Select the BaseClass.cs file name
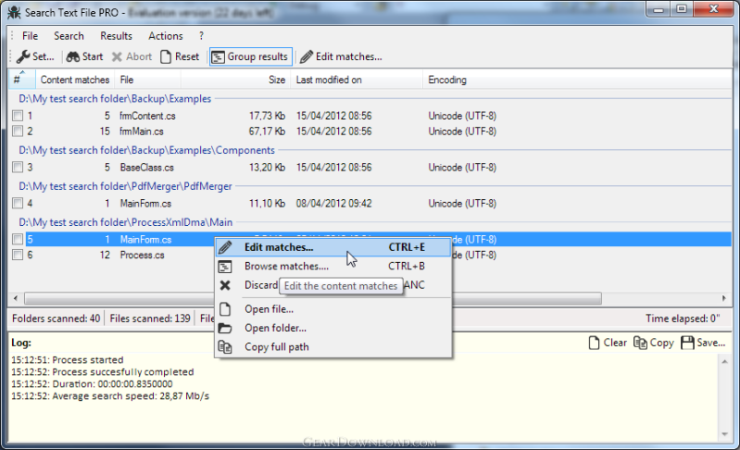740x450 pixels. click(x=146, y=167)
